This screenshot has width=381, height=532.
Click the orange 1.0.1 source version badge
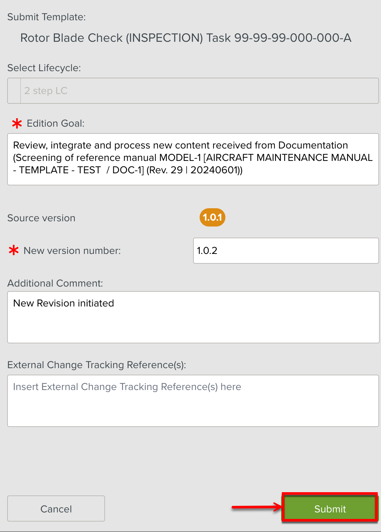pos(212,217)
